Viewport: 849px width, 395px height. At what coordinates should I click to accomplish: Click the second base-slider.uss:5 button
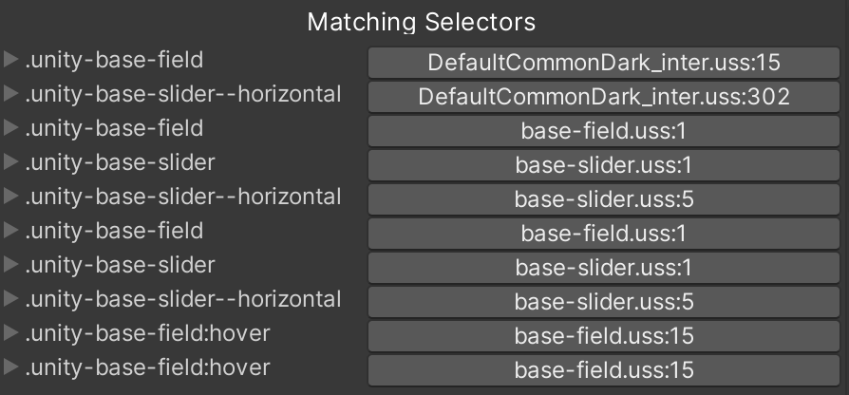[x=604, y=302]
